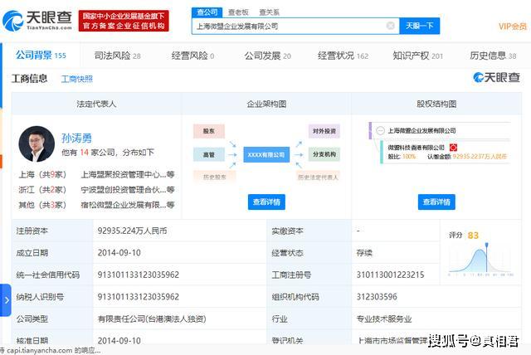531x355 pixels.
Task: Click 查看详情 under 股权结构图
Action: point(436,202)
